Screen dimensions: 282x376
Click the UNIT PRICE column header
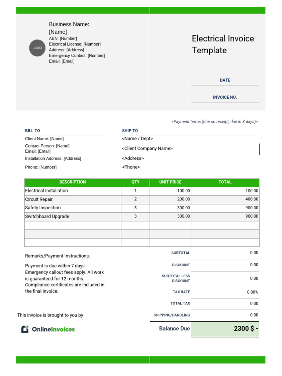coord(170,182)
